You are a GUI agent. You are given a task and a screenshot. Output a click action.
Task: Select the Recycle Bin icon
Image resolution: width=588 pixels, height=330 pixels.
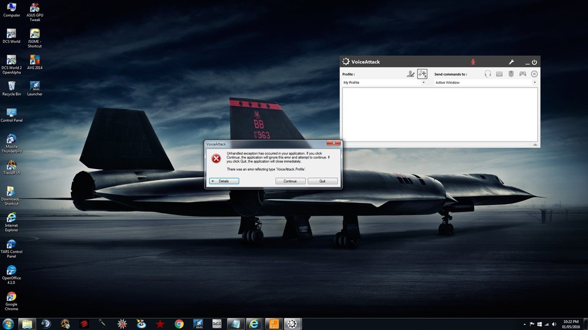tap(11, 89)
